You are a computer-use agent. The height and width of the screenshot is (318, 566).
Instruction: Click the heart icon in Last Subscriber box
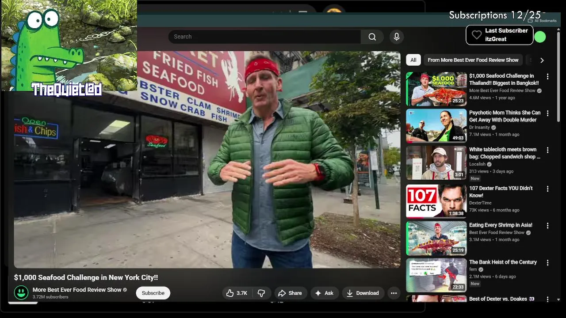pos(476,35)
